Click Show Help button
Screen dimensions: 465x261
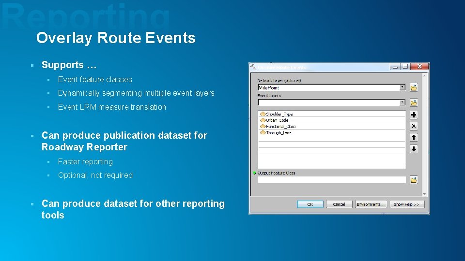pyautogui.click(x=406, y=204)
